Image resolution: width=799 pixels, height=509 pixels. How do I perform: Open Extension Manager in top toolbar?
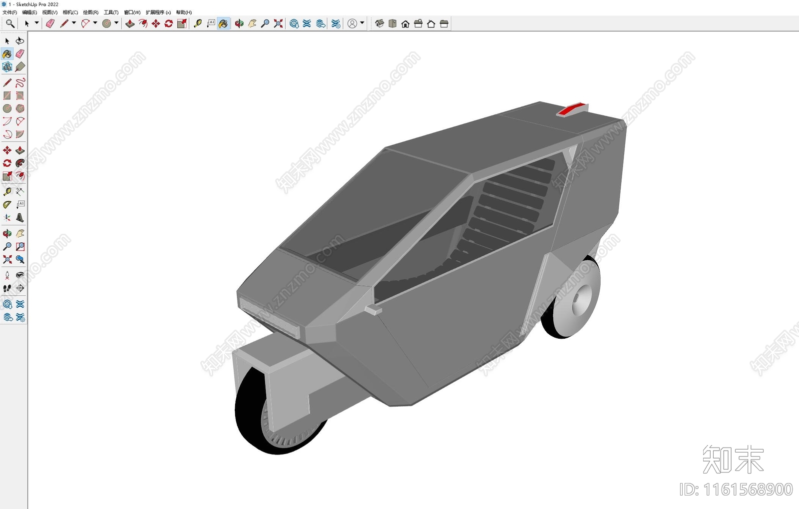[x=336, y=23]
